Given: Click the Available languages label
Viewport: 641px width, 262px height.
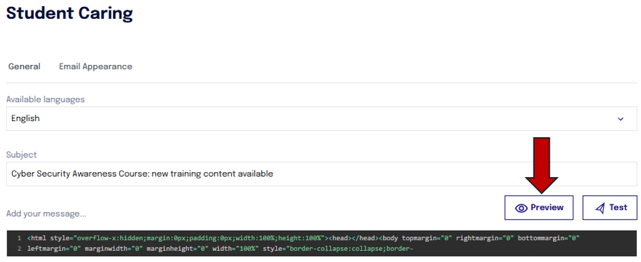Looking at the screenshot, I should pyautogui.click(x=46, y=99).
